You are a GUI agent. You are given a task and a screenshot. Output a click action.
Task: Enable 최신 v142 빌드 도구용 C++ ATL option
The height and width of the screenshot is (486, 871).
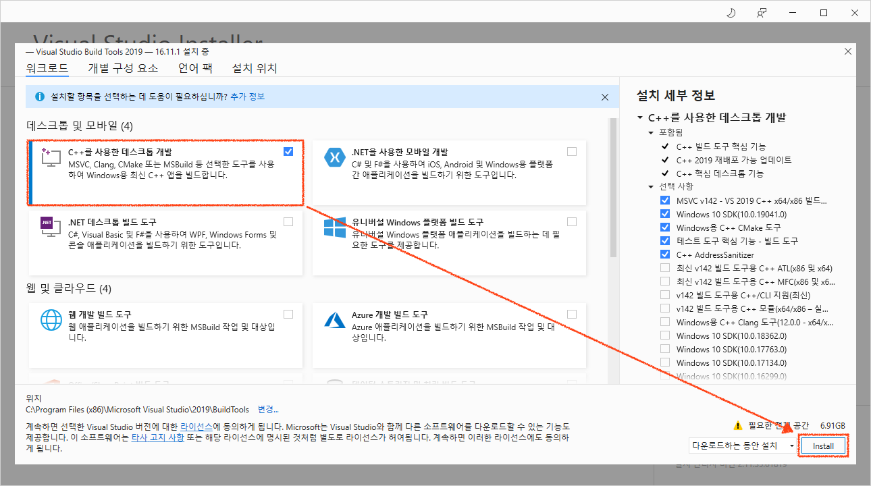click(665, 268)
